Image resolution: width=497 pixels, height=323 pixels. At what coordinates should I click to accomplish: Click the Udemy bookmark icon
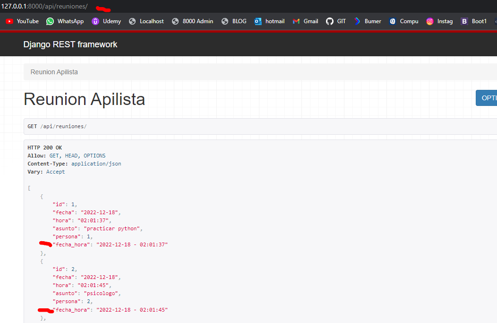(95, 21)
